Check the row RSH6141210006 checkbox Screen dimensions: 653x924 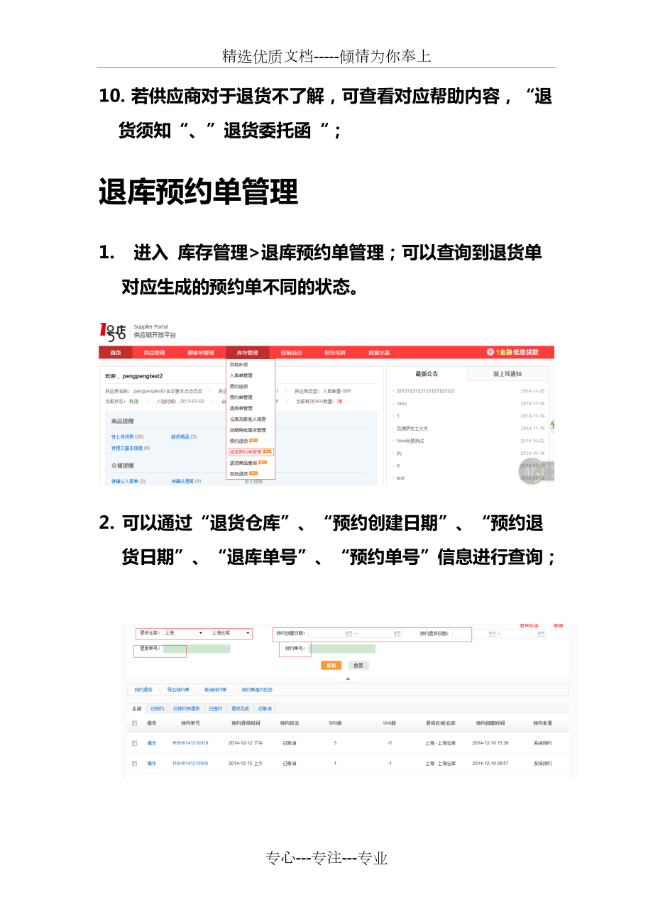[x=134, y=764]
